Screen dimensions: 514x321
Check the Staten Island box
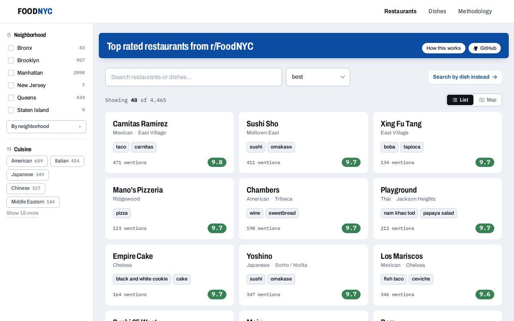coord(11,110)
